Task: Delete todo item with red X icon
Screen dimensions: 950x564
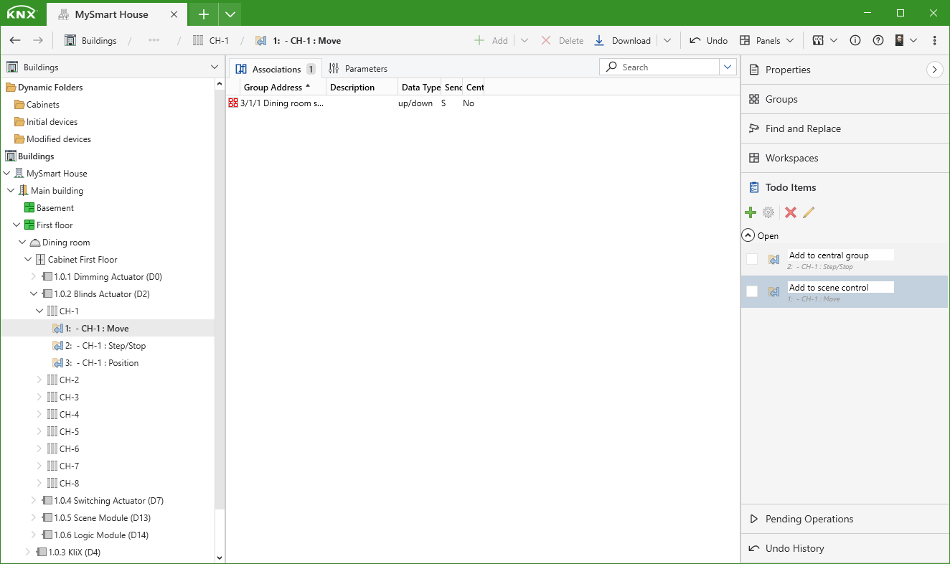Action: 791,212
